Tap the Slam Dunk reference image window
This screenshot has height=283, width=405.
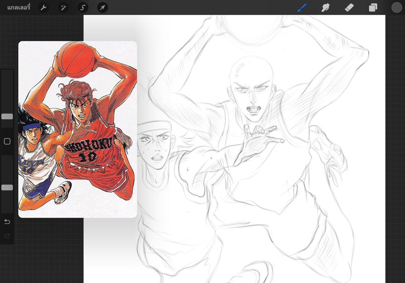coord(77,129)
